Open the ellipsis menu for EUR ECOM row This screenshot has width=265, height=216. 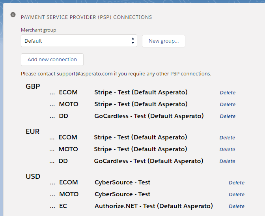pos(52,138)
